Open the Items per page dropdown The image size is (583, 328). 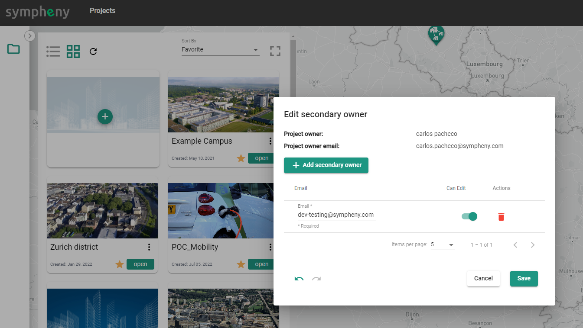click(443, 245)
